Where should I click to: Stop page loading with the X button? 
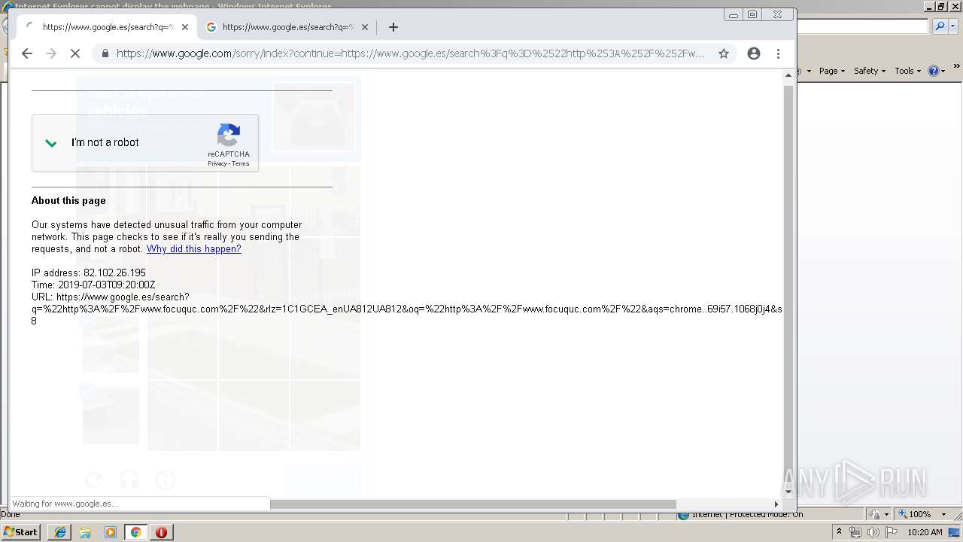(x=75, y=53)
